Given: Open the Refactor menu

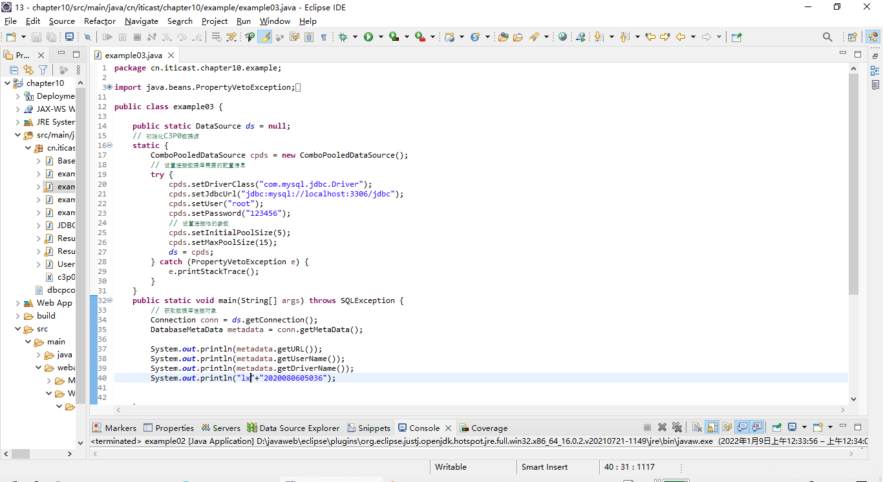Looking at the screenshot, I should coord(100,21).
